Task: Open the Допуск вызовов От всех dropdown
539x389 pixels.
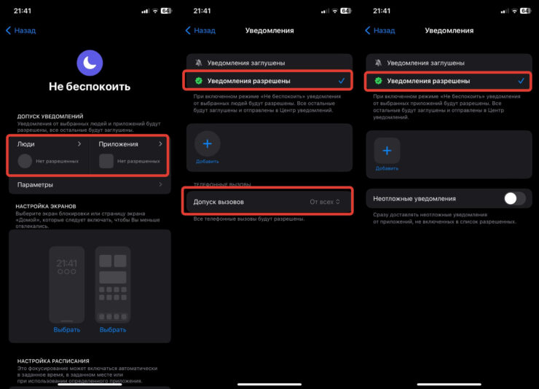Action: [x=325, y=202]
